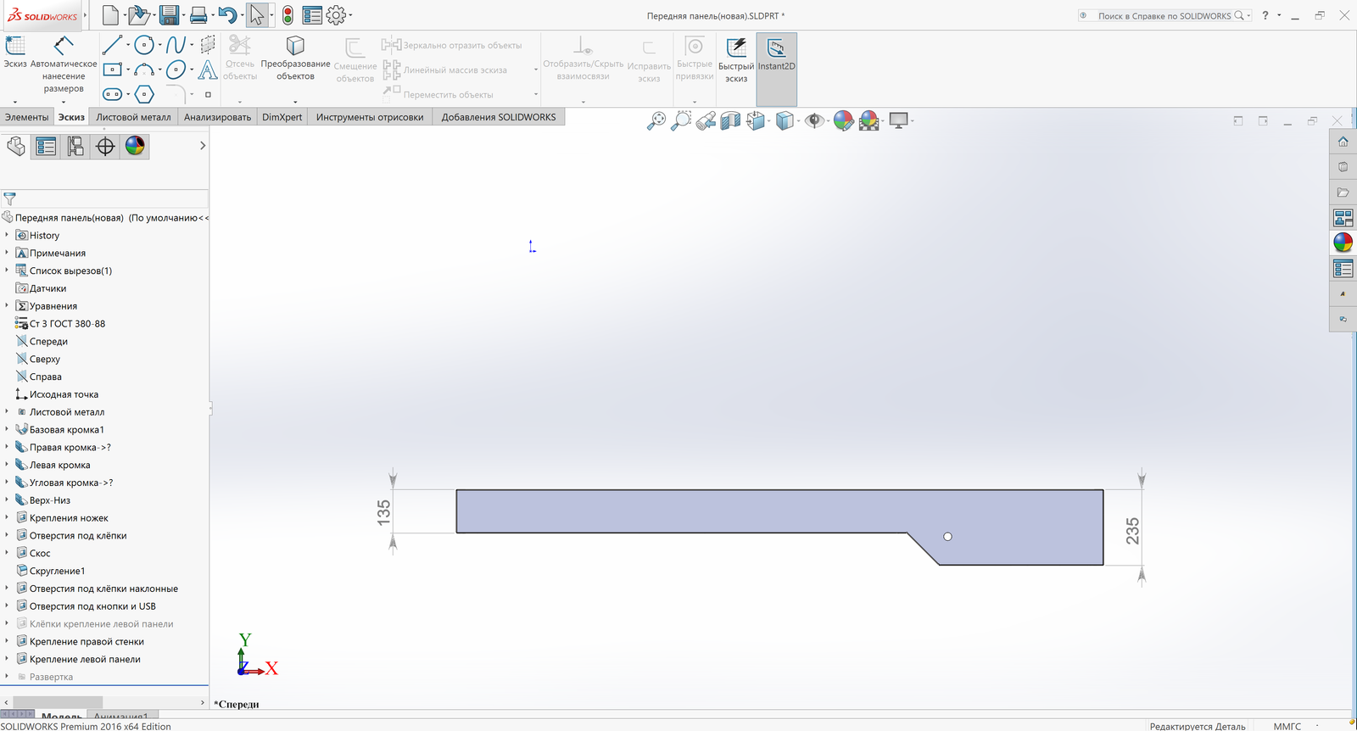This screenshot has height=731, width=1357.
Task: Open the DisplayManager color ball tab
Action: (x=135, y=146)
